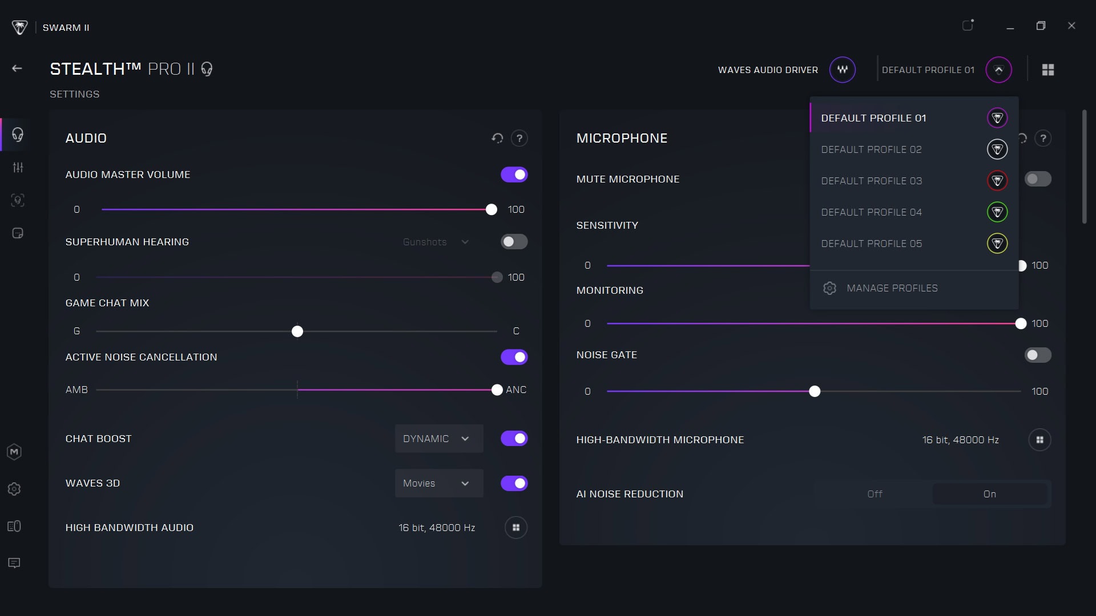
Task: Open High Bandwidth Audio format settings
Action: [x=516, y=528]
